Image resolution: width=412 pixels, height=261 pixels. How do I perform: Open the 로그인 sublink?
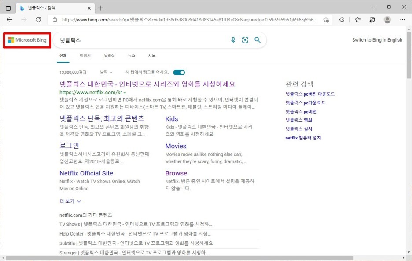69,146
